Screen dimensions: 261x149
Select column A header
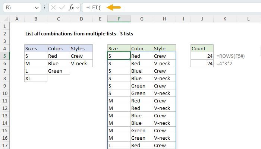(x=17, y=19)
